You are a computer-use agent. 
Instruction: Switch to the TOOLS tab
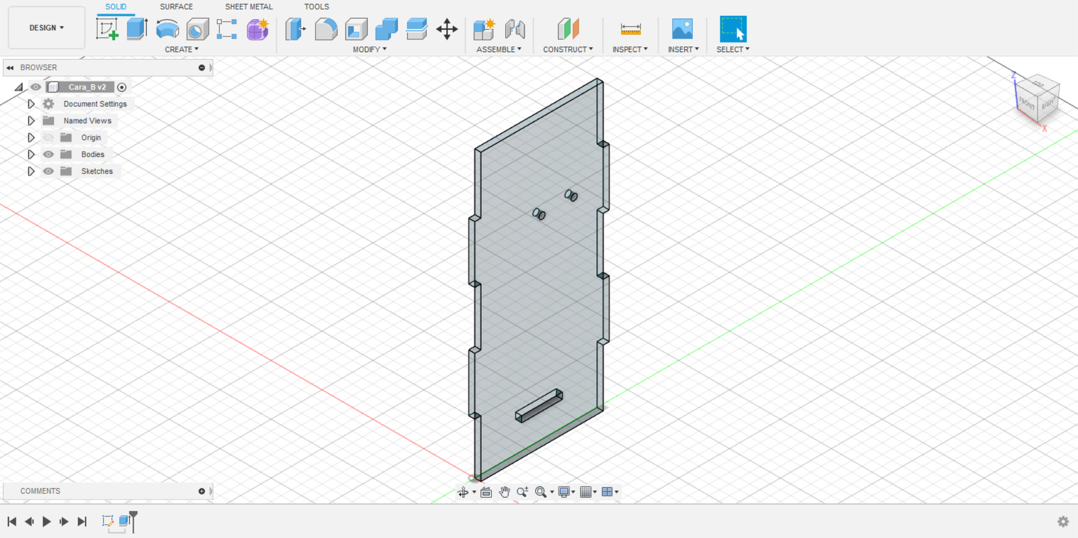(x=317, y=7)
